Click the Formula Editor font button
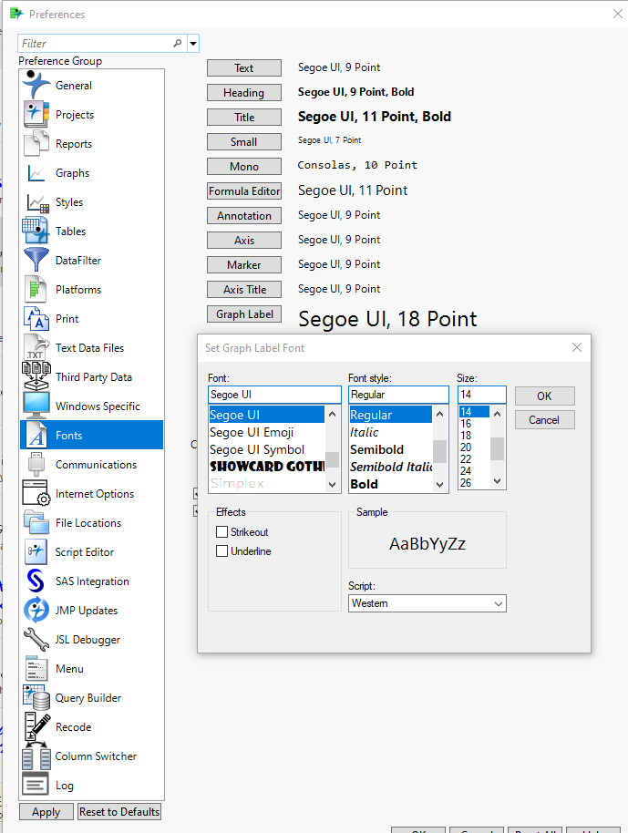 click(244, 191)
